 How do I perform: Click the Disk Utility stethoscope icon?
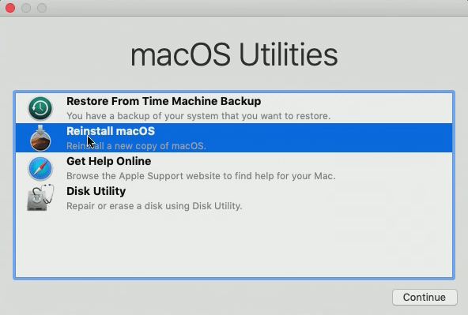click(x=40, y=197)
